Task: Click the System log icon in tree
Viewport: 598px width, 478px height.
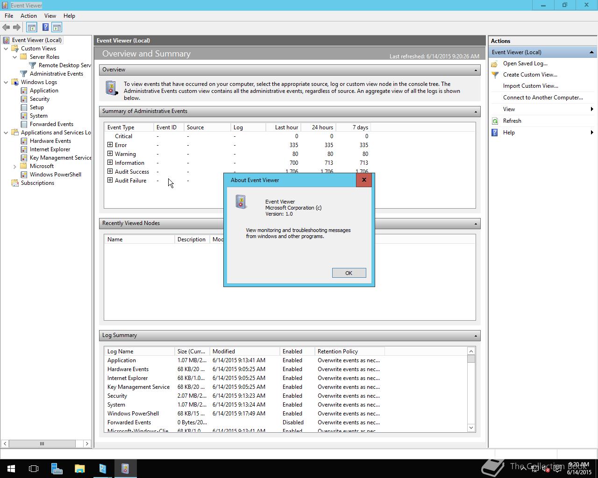Action: [x=24, y=116]
